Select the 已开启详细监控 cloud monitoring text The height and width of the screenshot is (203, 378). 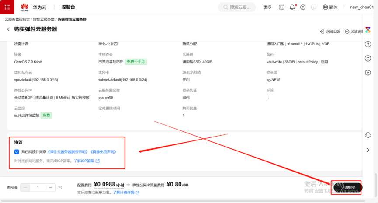[x=27, y=115]
